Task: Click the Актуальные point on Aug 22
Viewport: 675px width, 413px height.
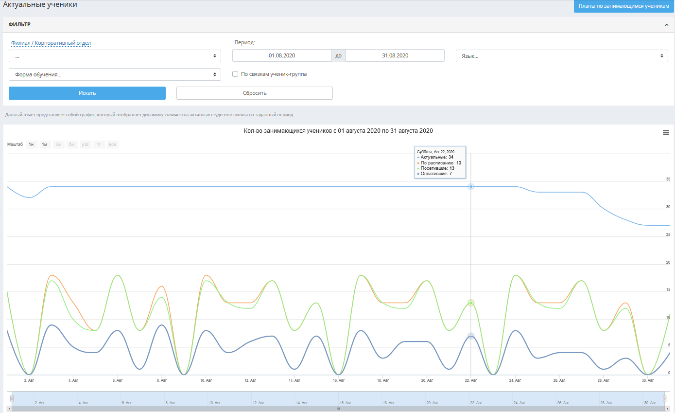Action: [x=470, y=186]
